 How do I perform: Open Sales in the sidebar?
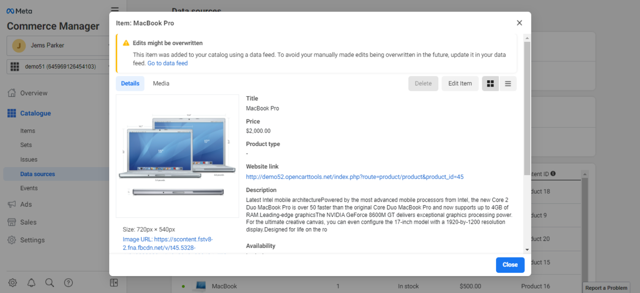tap(28, 222)
